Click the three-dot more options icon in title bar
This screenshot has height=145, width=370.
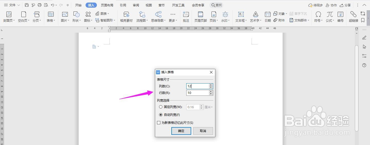coord(358,5)
